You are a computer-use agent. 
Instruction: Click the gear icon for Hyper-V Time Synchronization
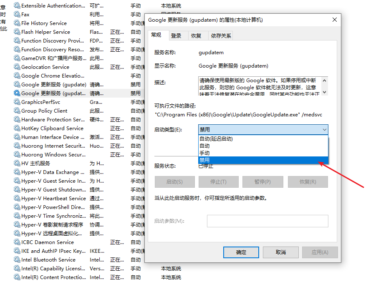pos(17,216)
